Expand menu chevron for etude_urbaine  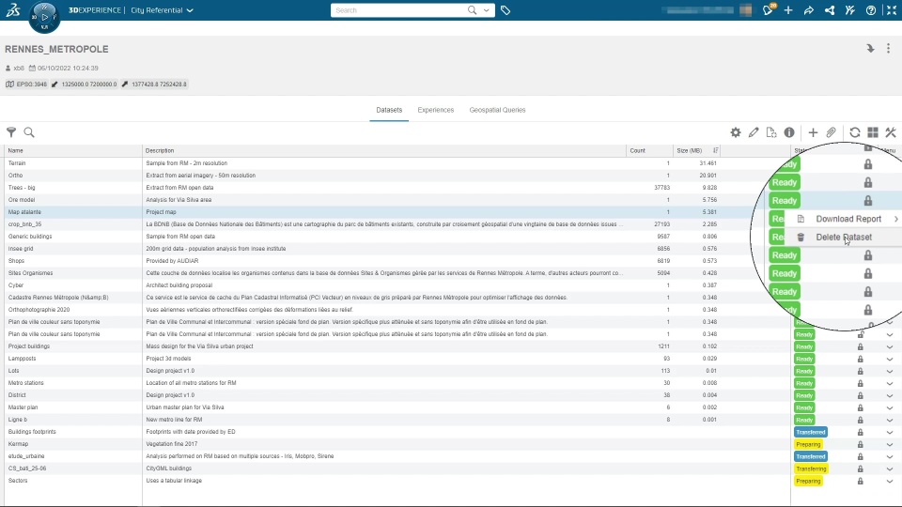tap(890, 456)
